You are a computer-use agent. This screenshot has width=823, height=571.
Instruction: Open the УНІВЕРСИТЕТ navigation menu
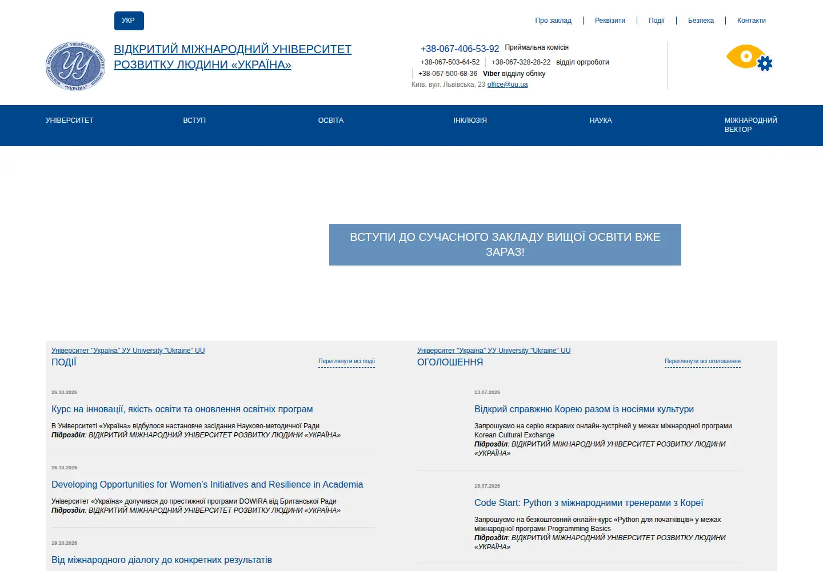point(70,120)
